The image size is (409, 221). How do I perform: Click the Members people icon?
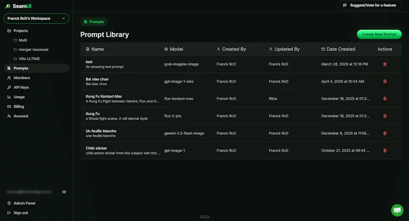click(9, 78)
